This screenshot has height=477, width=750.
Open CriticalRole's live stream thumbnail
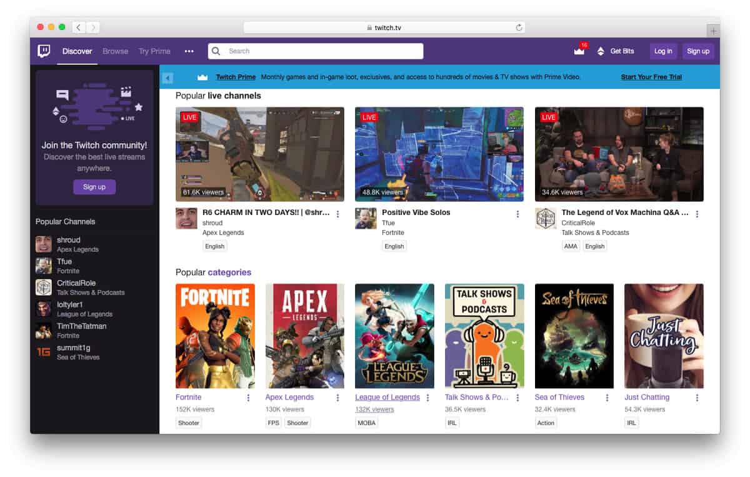[x=619, y=154]
